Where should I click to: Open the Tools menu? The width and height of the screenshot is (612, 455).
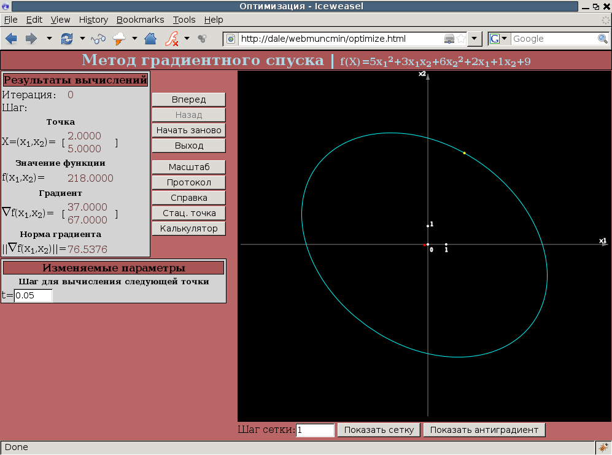pos(184,20)
